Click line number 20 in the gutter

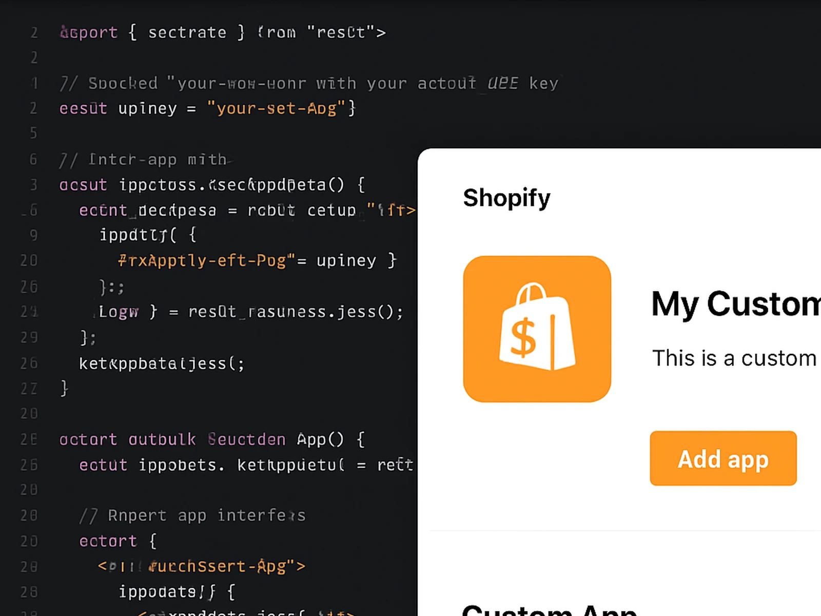coord(29,260)
